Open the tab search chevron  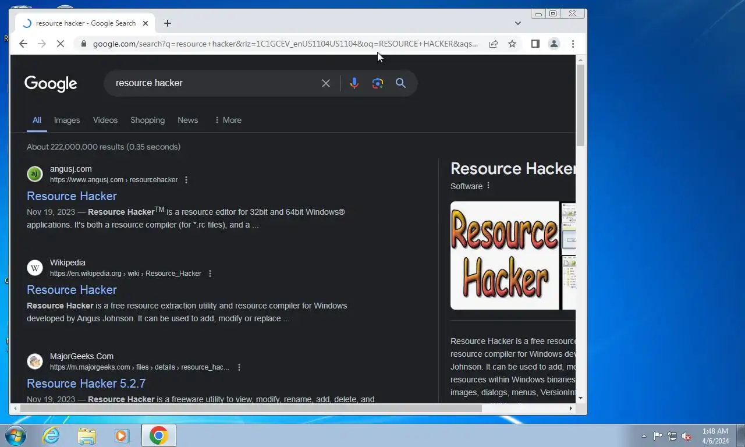(x=518, y=23)
